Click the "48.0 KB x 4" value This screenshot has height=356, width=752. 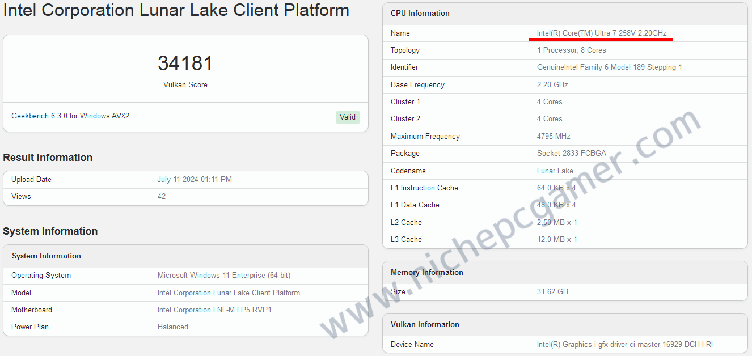click(x=557, y=205)
